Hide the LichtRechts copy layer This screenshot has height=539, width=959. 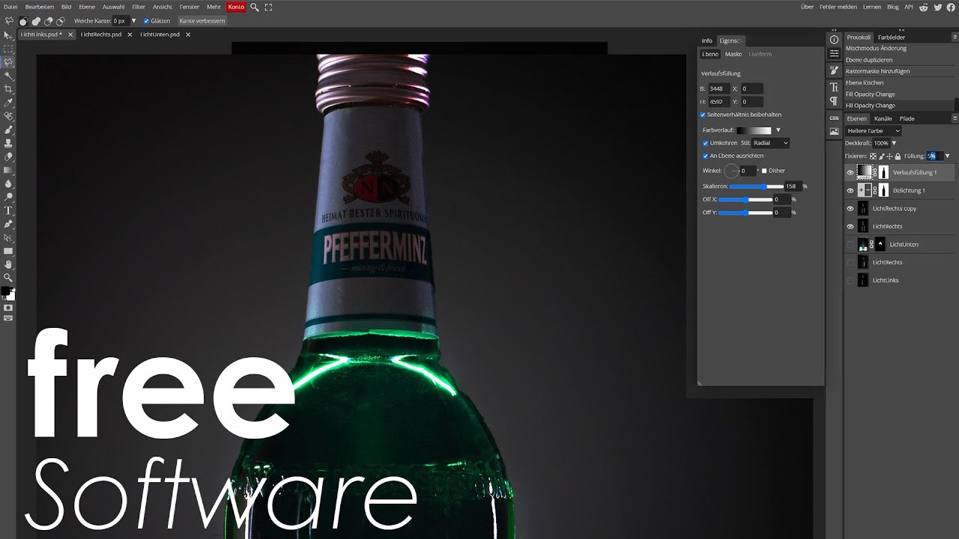[850, 208]
